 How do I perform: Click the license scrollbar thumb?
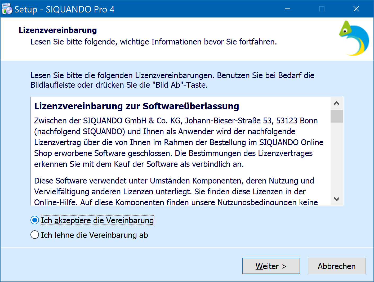[337, 116]
